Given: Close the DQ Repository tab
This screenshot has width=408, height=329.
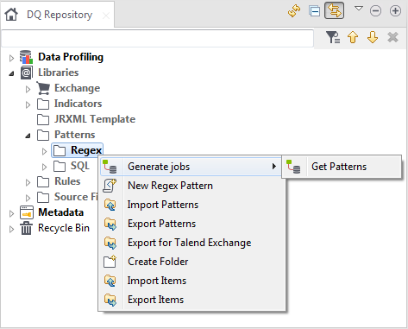Looking at the screenshot, I should (x=106, y=16).
